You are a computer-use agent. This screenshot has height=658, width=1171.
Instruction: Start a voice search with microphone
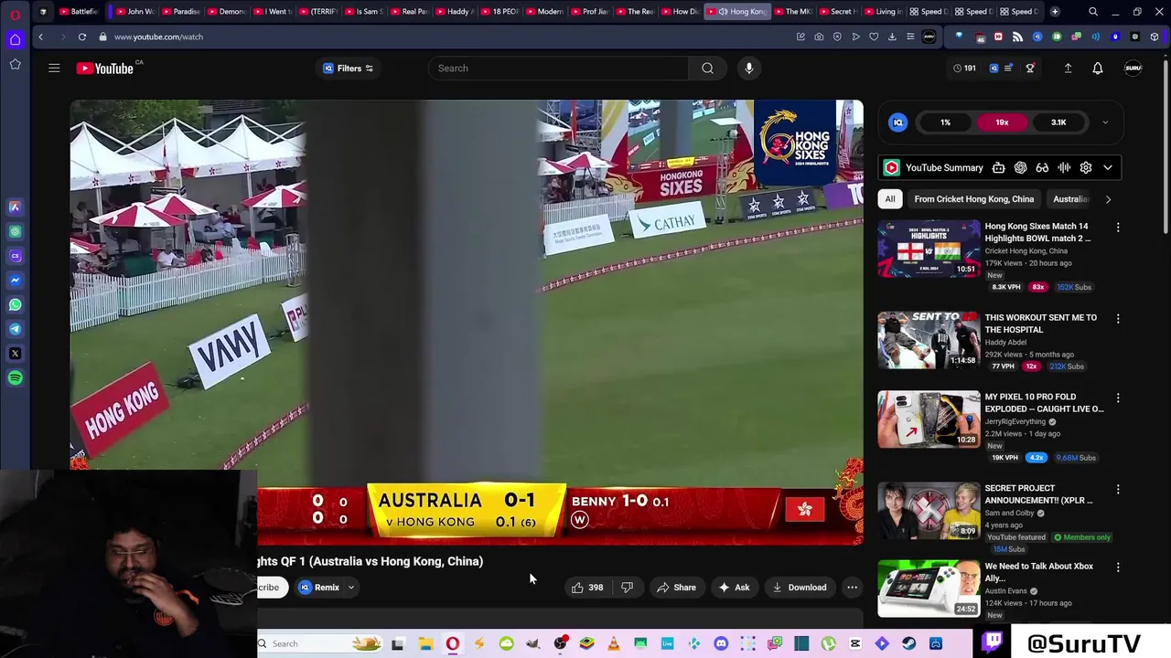[748, 68]
